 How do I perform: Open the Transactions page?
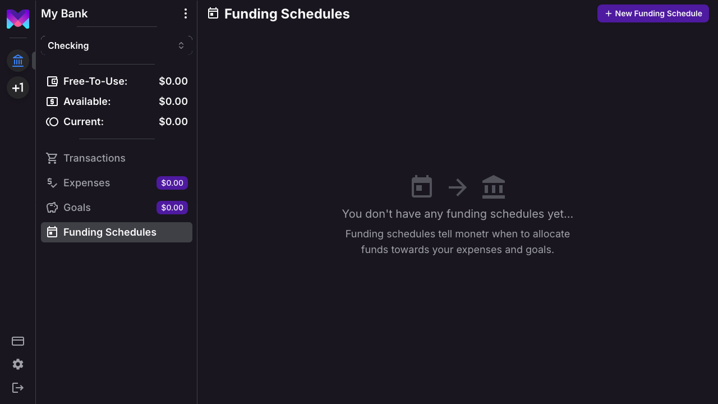(x=94, y=158)
